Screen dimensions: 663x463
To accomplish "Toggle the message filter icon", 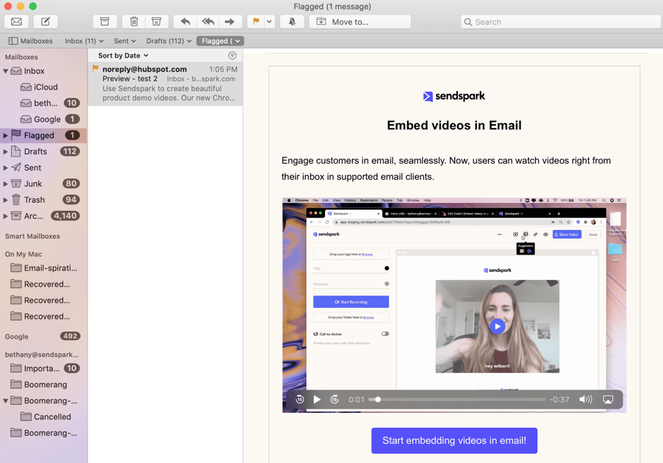I will pos(232,56).
